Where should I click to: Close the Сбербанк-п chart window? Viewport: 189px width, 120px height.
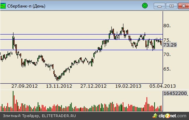point(183,6)
